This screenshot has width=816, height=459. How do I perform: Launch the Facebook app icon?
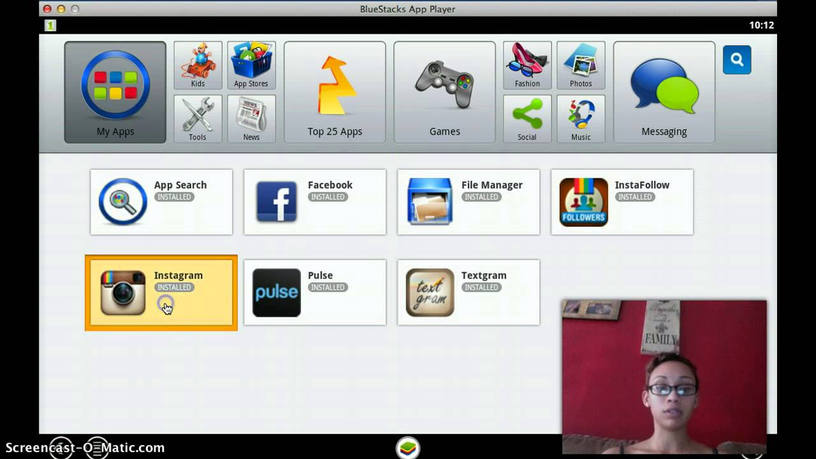277,202
